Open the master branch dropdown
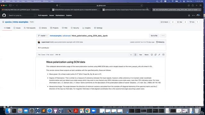 [43, 36]
